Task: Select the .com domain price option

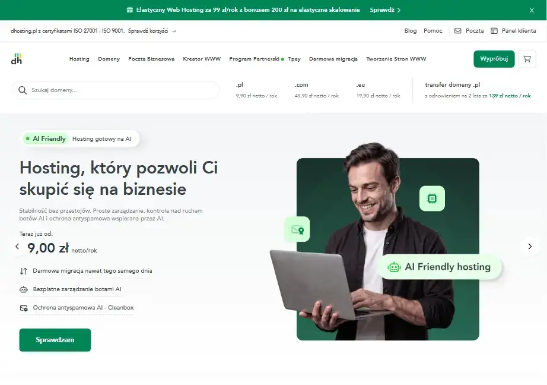Action: click(316, 90)
